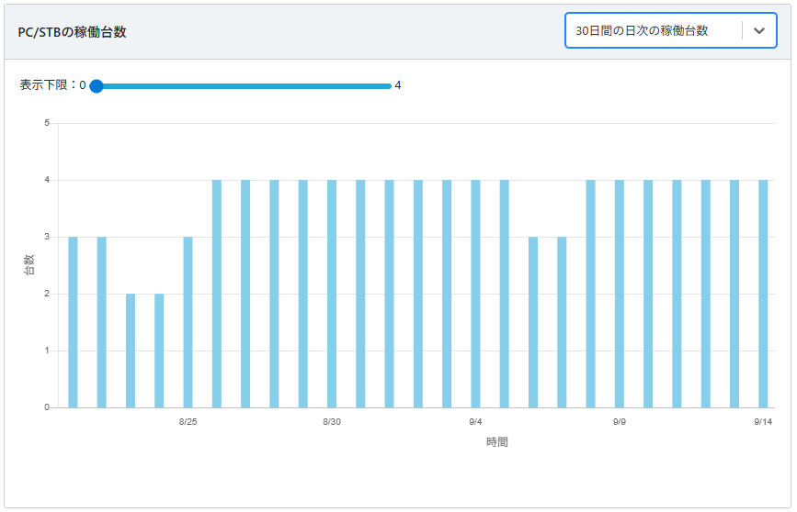
Task: Click the first bar at the chart's left
Action: click(74, 321)
